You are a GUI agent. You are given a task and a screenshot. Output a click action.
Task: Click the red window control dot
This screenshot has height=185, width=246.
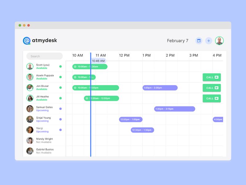click(29, 25)
